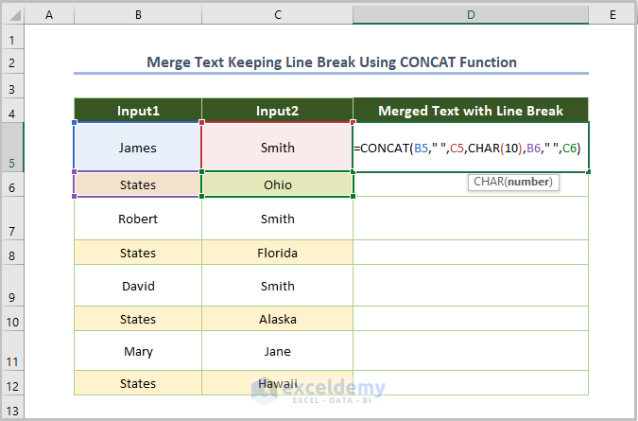Click the Alaska cell
638x421 pixels.
[x=277, y=320]
